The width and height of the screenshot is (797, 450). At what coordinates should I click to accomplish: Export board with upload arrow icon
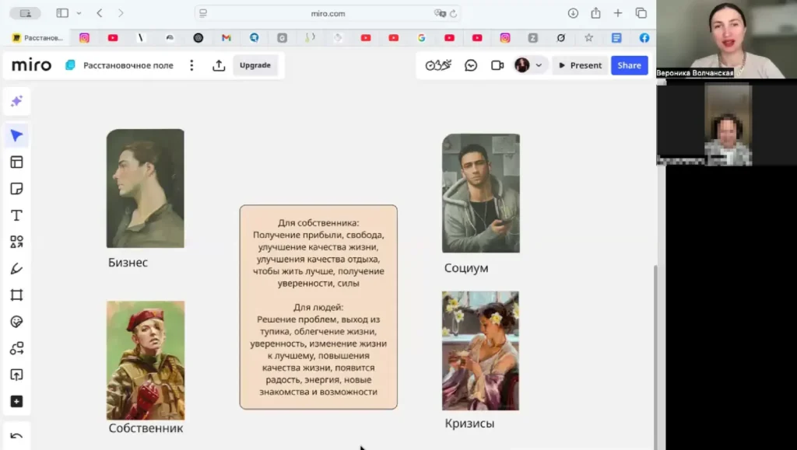point(219,65)
